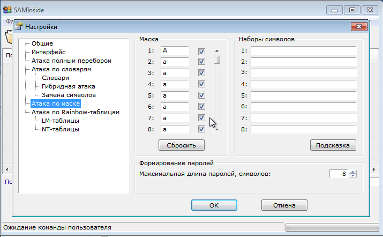Toggle checkbox for mask position 8

pyautogui.click(x=201, y=129)
